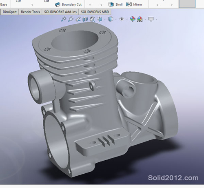204x188 pixels.
Task: Click the Zoom to Fit magnifier icon
Action: (63, 19)
